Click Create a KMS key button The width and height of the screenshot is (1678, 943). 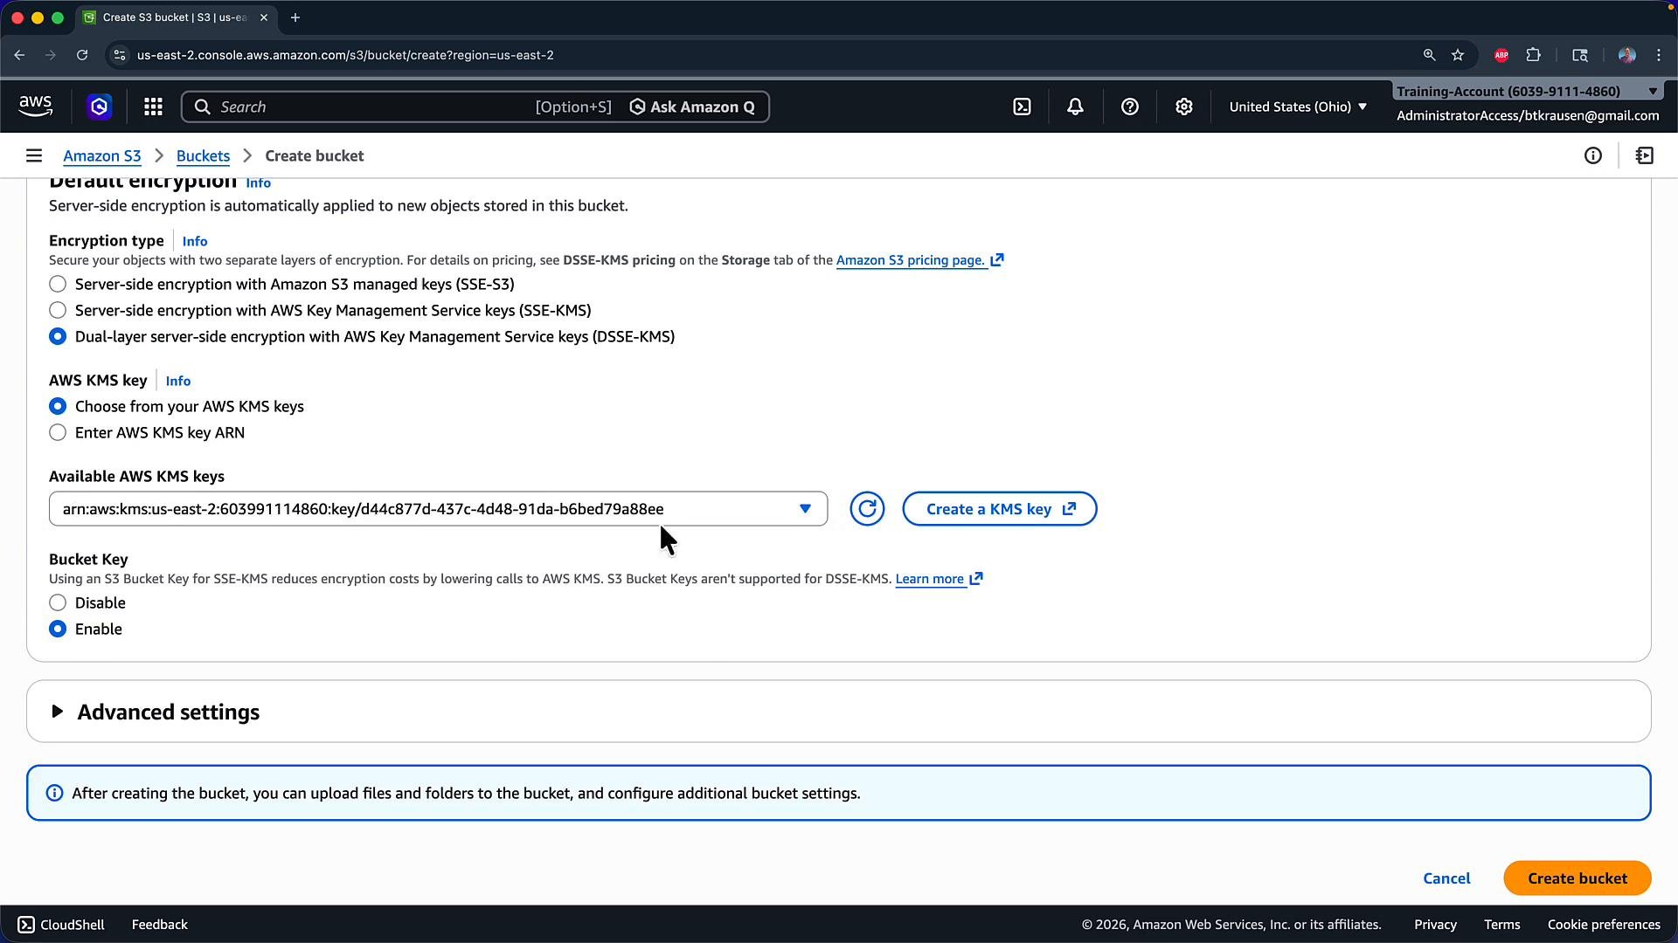(1000, 509)
